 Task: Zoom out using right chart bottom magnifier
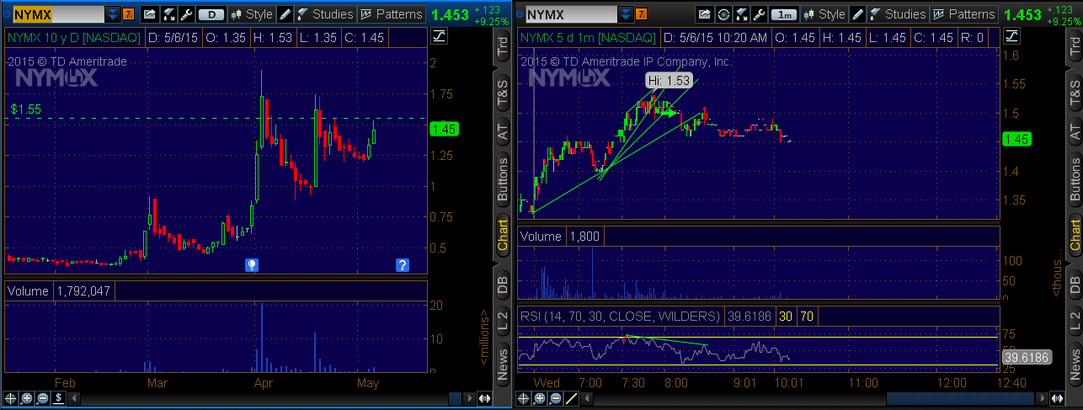pyautogui.click(x=556, y=398)
